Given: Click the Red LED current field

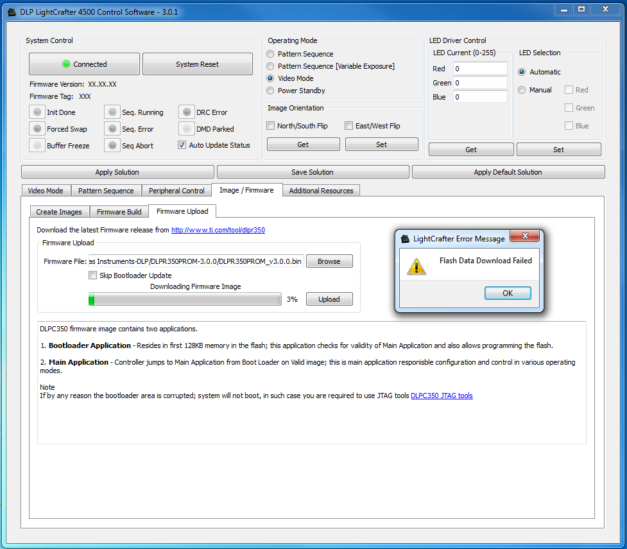Looking at the screenshot, I should click(x=480, y=69).
